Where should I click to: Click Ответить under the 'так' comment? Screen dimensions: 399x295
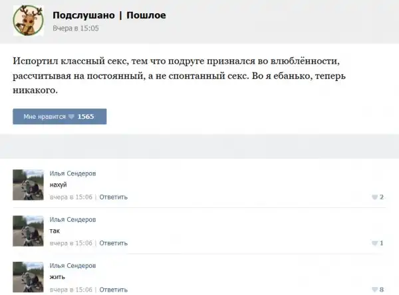[x=113, y=243]
